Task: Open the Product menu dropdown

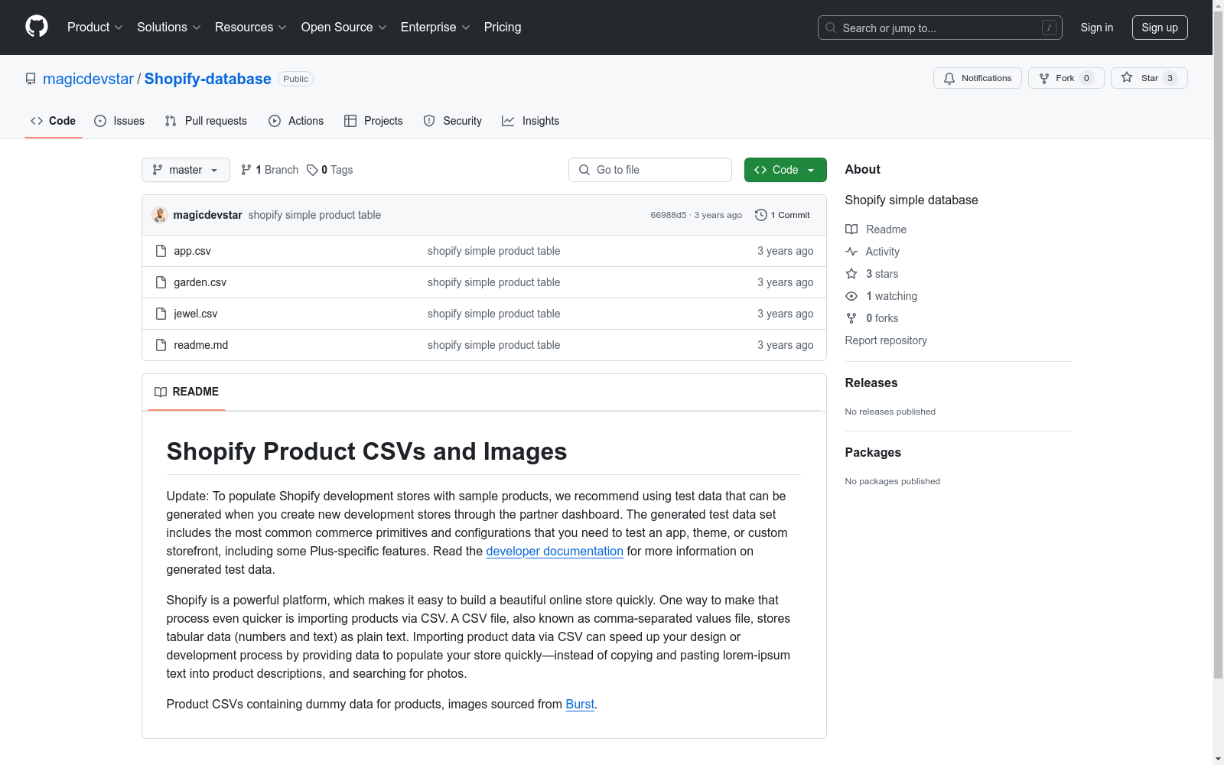Action: pyautogui.click(x=95, y=28)
